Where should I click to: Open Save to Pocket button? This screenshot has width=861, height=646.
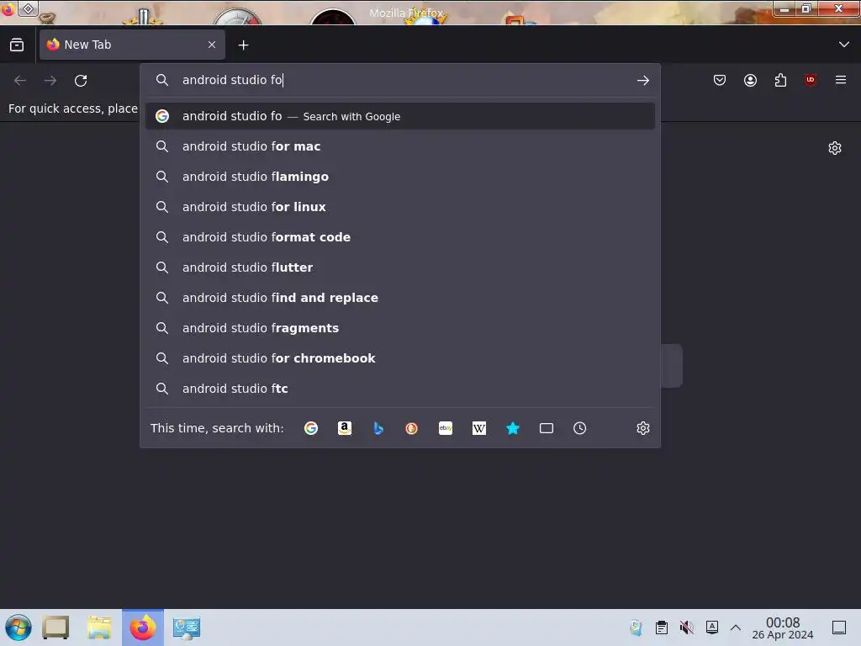(x=720, y=80)
